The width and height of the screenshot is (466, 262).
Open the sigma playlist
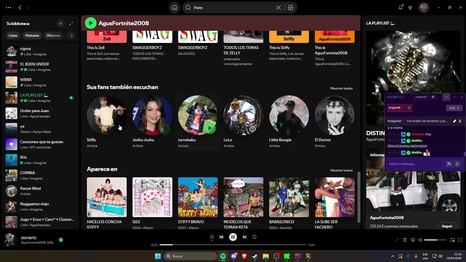(40, 51)
